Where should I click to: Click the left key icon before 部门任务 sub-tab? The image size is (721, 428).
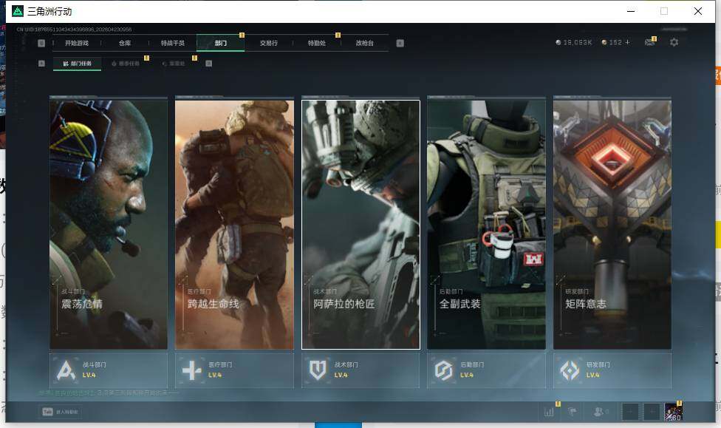pos(41,64)
